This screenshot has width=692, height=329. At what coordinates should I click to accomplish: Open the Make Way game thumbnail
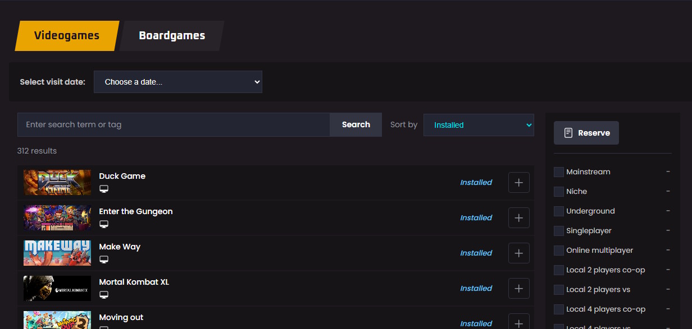[x=57, y=253]
